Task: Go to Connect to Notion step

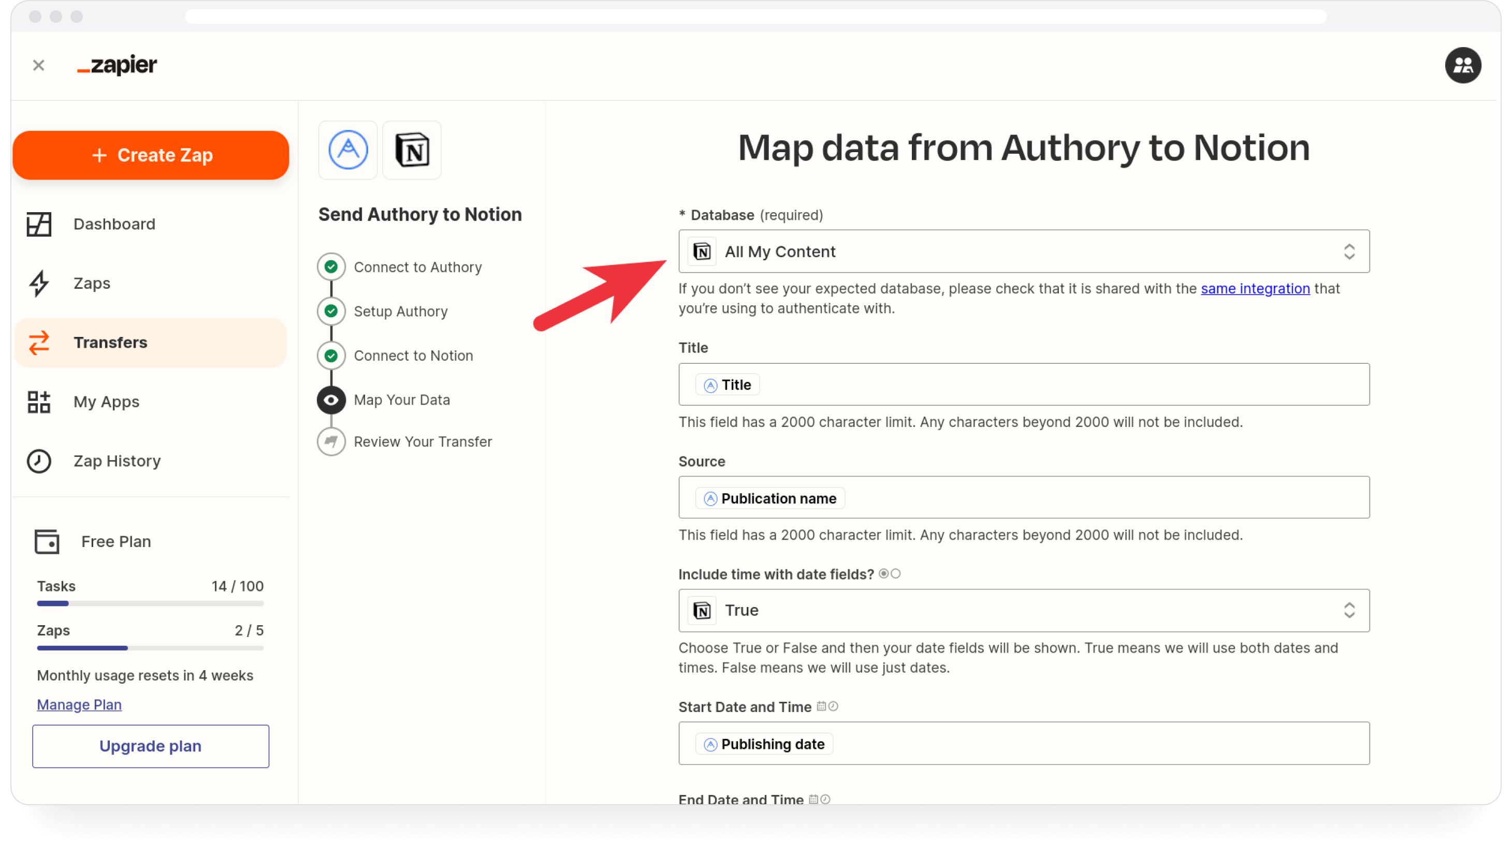Action: [x=413, y=356]
